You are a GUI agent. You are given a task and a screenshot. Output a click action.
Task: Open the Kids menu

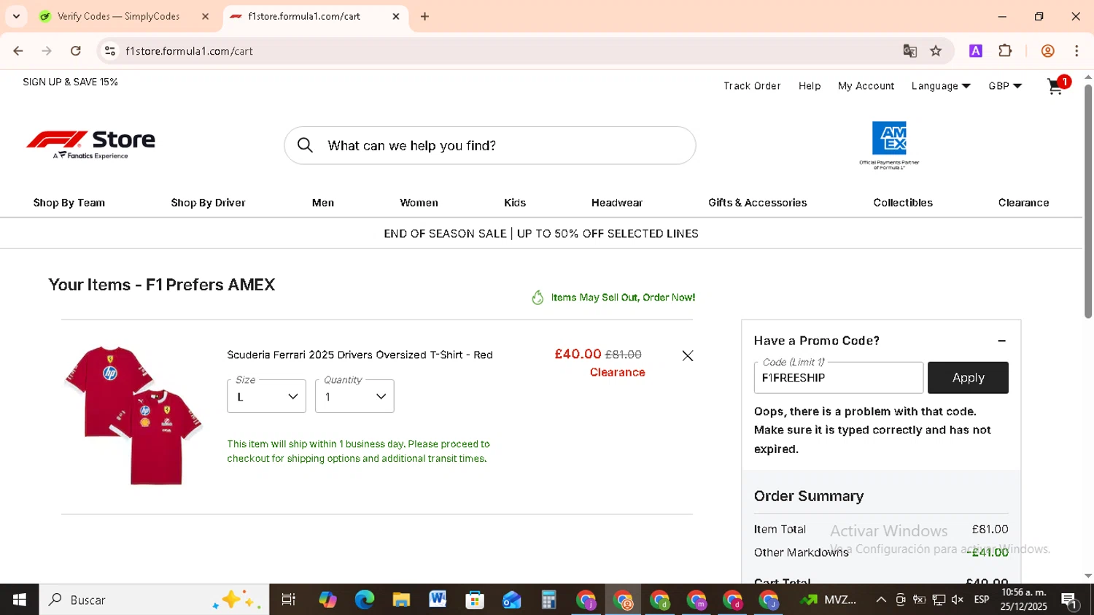[x=515, y=203]
